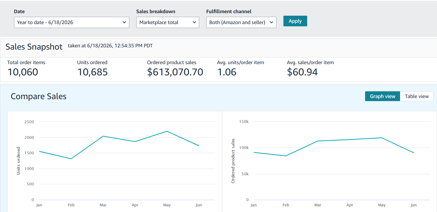Click the Total order items label
Viewport: 437px width, 212px height.
tap(26, 62)
